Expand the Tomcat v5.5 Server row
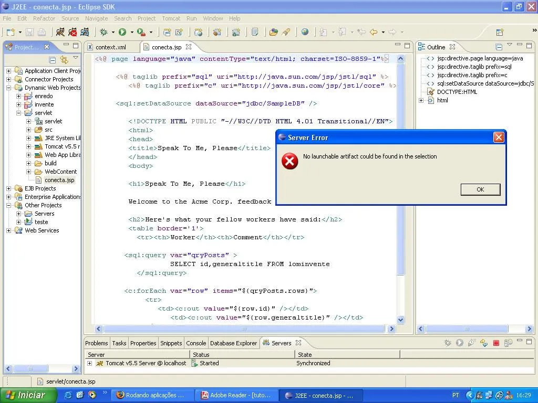 click(x=89, y=363)
